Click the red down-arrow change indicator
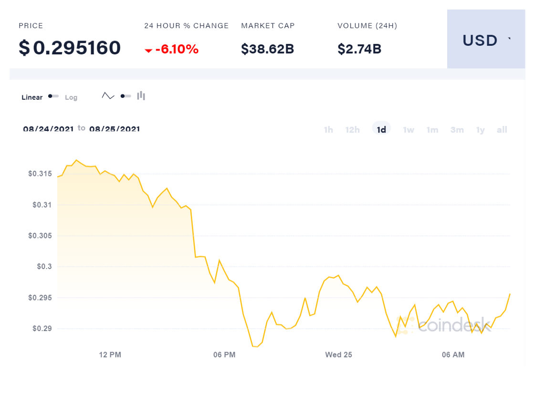535x395 pixels. [148, 50]
